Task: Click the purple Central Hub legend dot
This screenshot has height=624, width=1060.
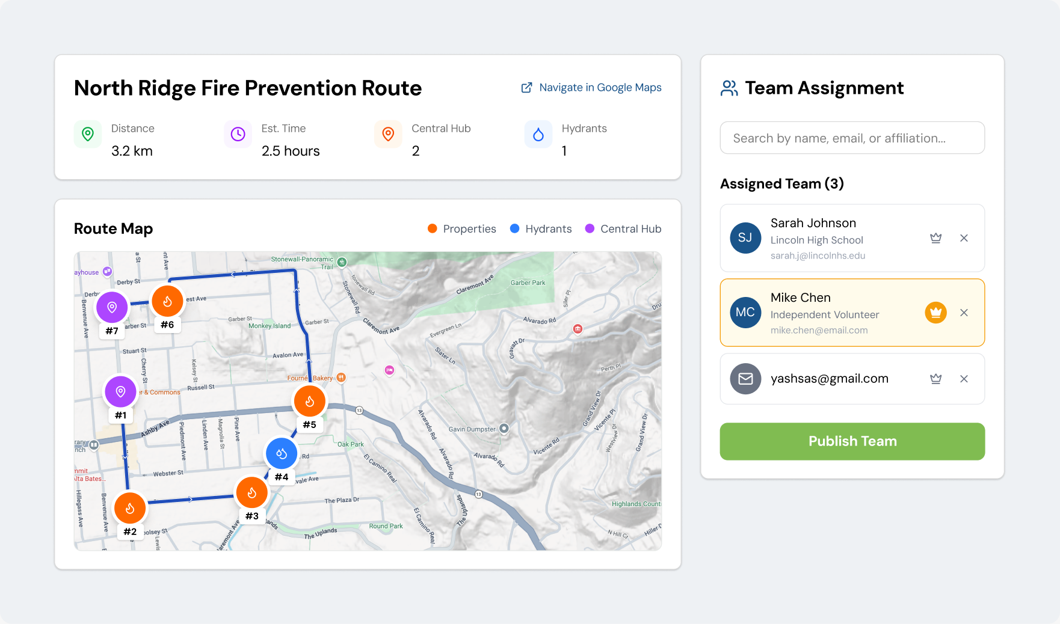Action: (x=590, y=228)
